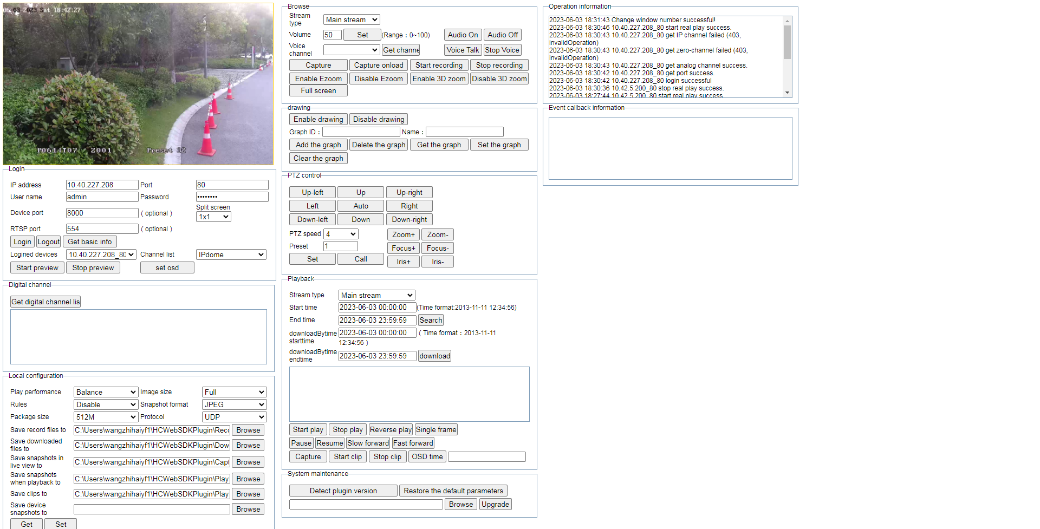Move PTZ Up-left
1040x529 pixels.
pyautogui.click(x=313, y=192)
